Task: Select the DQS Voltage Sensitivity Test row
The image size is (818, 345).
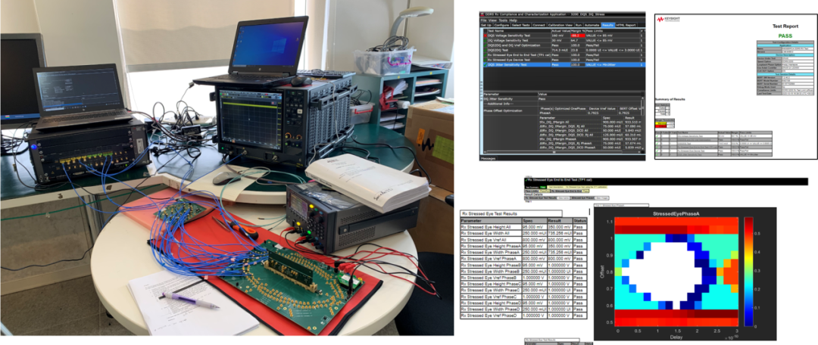Action: 564,36
